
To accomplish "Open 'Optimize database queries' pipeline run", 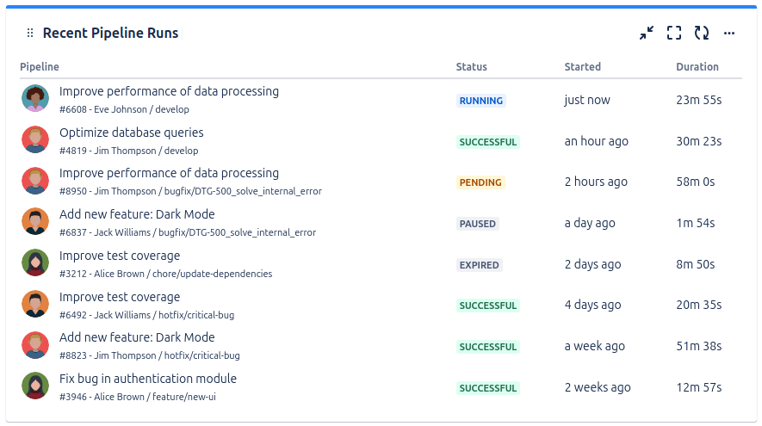I will (132, 133).
